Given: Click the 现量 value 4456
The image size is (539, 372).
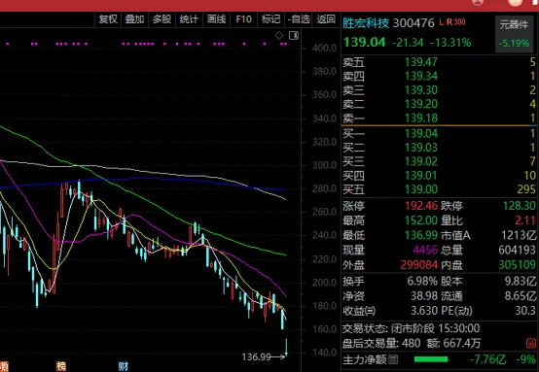Looking at the screenshot, I should (425, 250).
